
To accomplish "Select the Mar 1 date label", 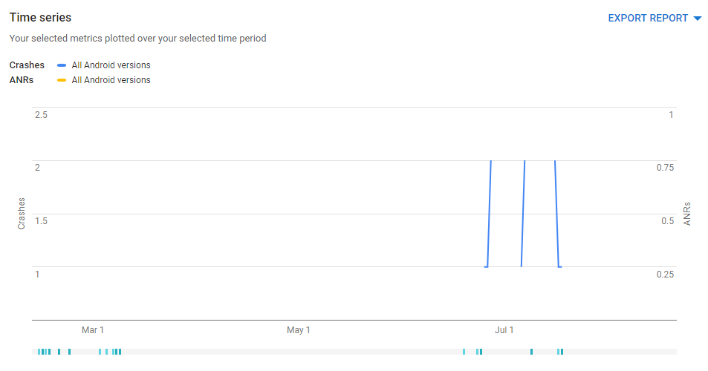I will tap(93, 330).
